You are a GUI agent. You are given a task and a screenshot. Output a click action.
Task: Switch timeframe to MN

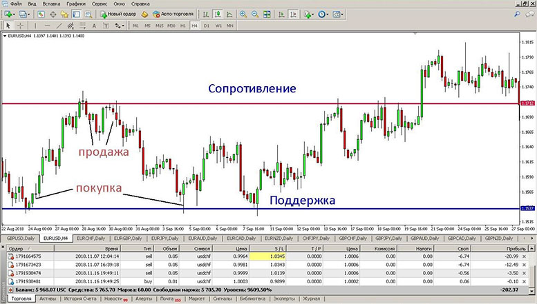[230, 26]
